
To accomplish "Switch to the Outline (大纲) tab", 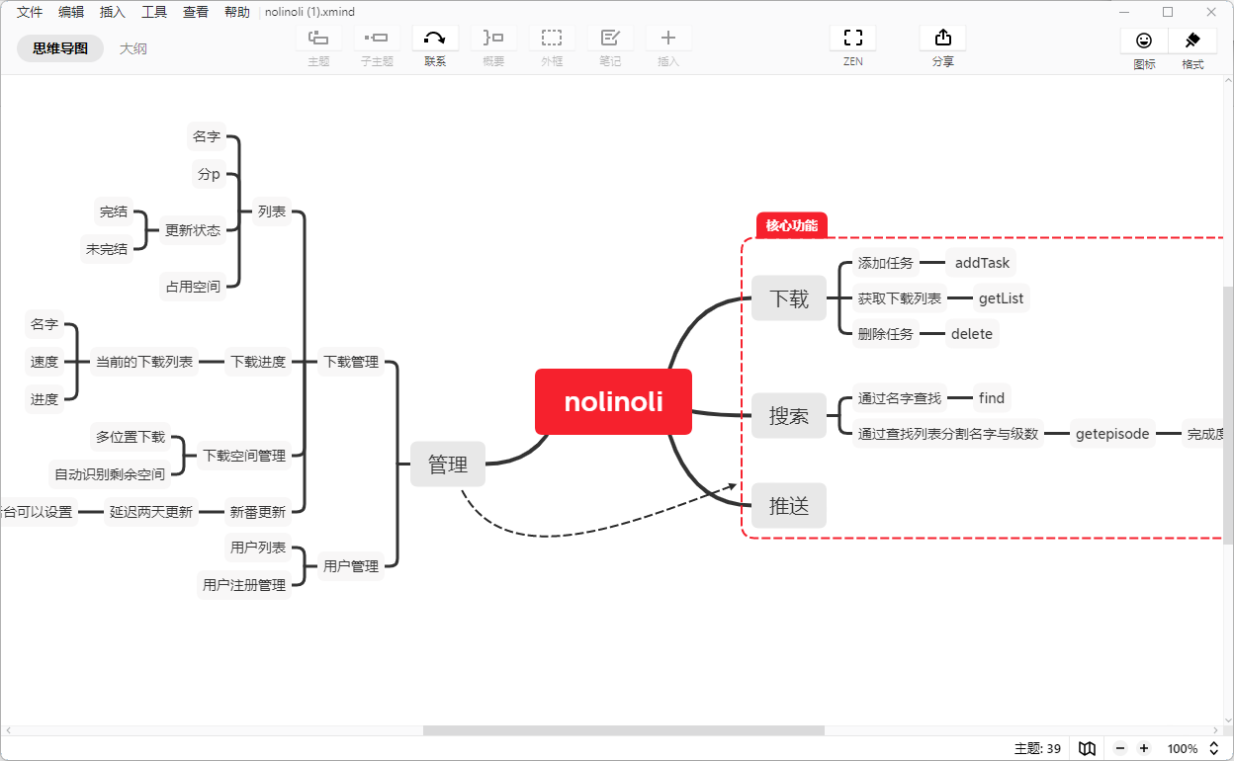I will tap(133, 48).
